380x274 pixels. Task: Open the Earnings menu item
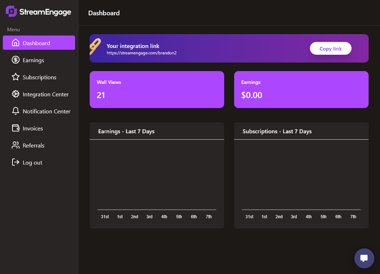click(x=33, y=60)
